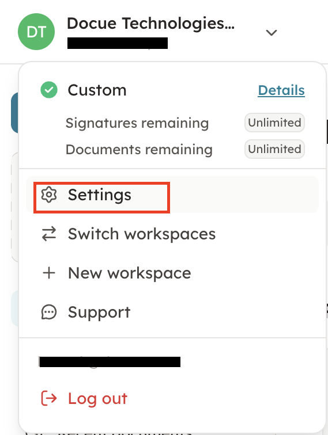This screenshot has width=328, height=435.
Task: Click the Support chat bubble icon
Action: click(x=49, y=312)
